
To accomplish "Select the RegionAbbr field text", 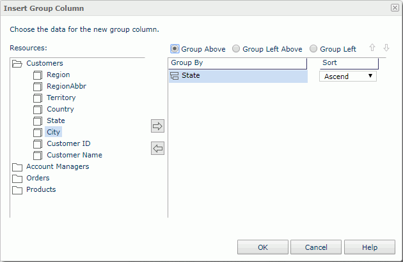I will pyautogui.click(x=67, y=86).
